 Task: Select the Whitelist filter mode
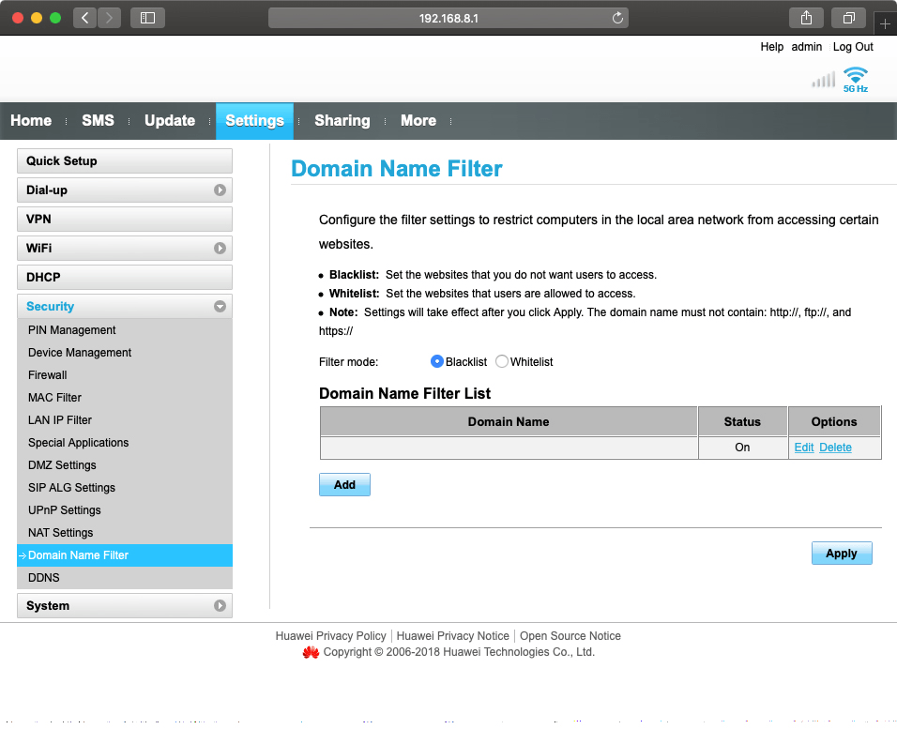502,361
